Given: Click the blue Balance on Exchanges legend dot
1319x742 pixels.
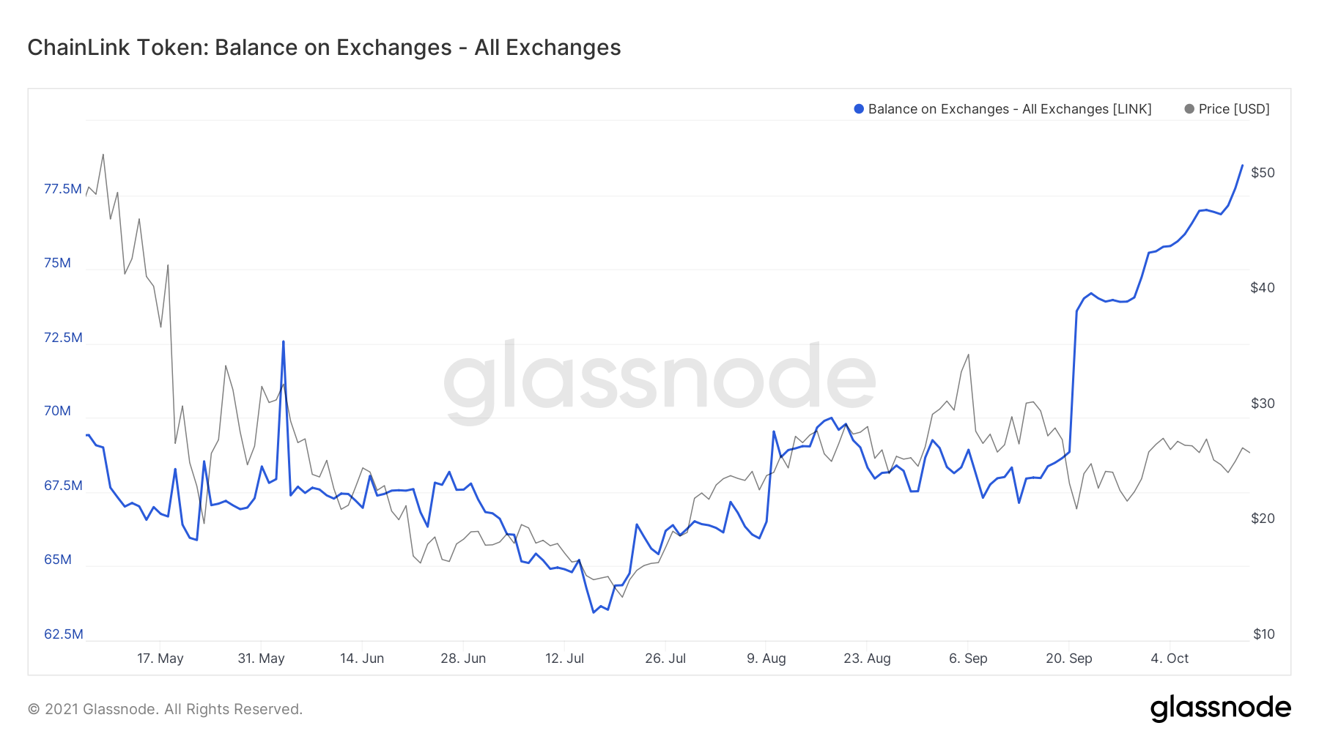Looking at the screenshot, I should tap(859, 109).
